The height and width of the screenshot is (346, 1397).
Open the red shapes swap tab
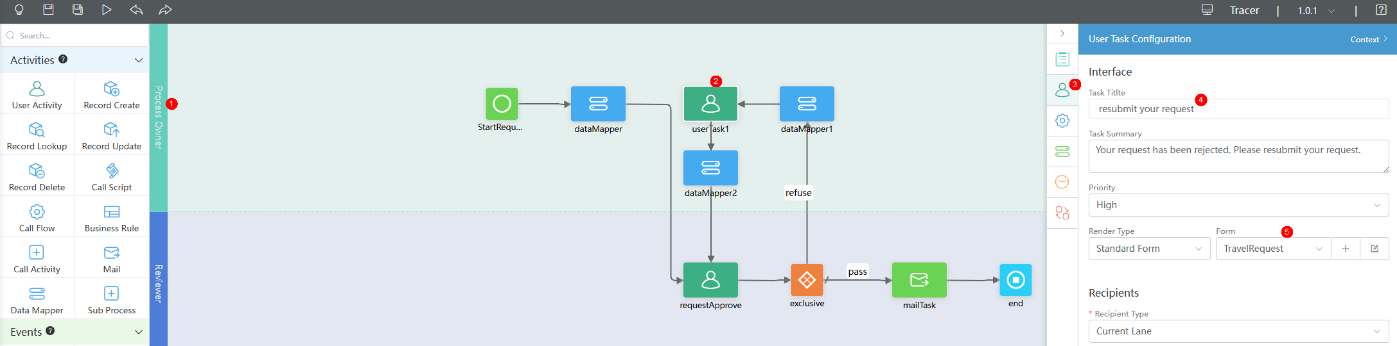(x=1062, y=213)
